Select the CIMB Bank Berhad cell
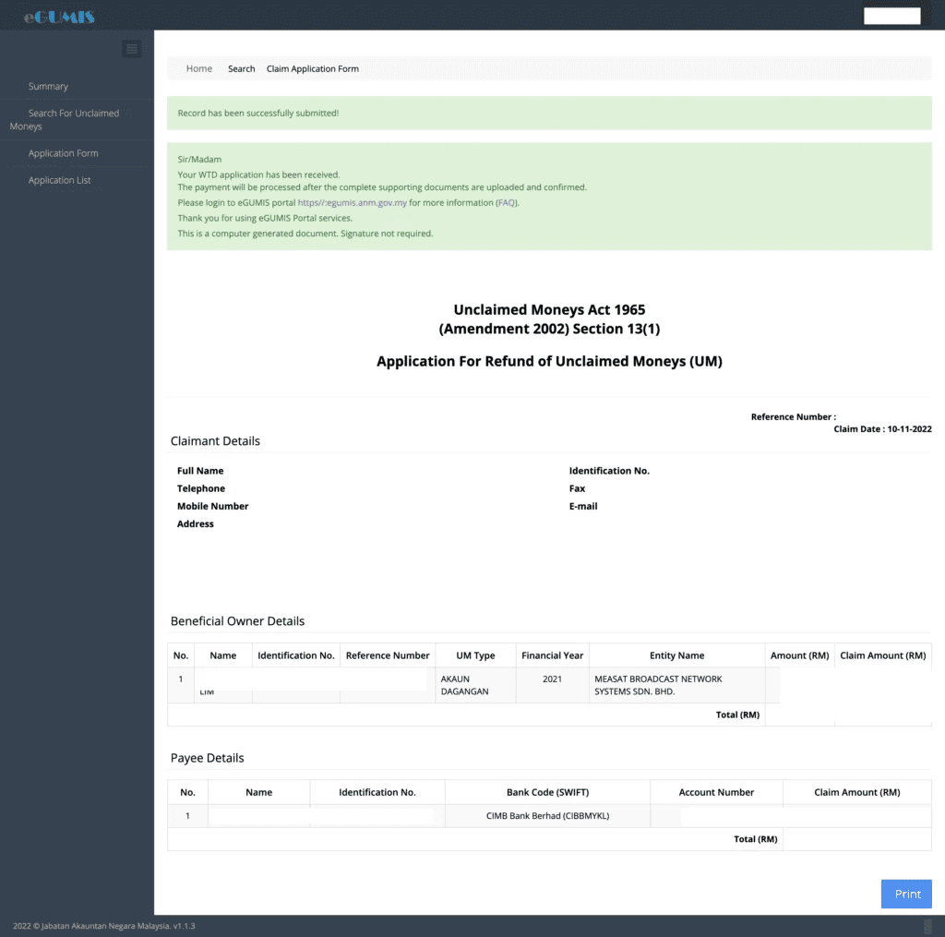The width and height of the screenshot is (945, 937). [547, 816]
